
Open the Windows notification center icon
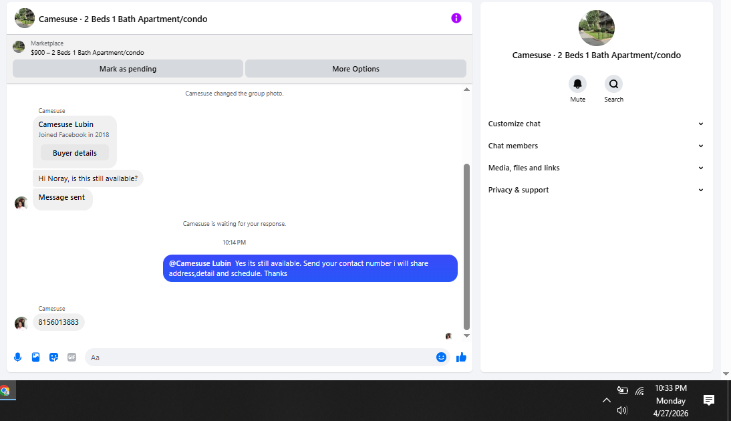(709, 400)
